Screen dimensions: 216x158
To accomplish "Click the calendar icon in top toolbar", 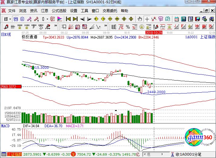I will pyautogui.click(x=177, y=19).
